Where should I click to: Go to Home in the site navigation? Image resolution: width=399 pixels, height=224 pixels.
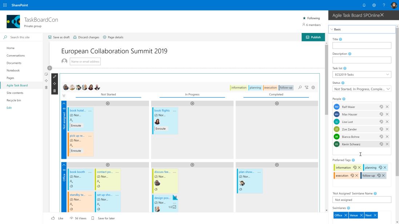11,48
